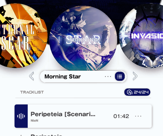The width and height of the screenshot is (163, 136).
Task: Click the ETERNAL SCAR title text on the left cover
Action: 17,37
